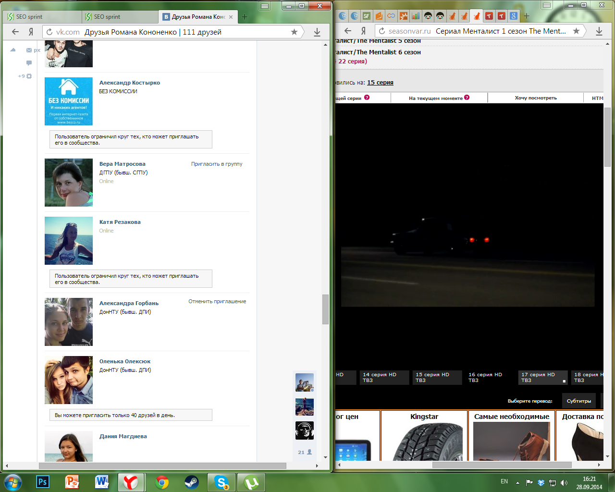615x492 pixels.
Task: Click the seasonvar.ru address bar
Action: coord(480,31)
